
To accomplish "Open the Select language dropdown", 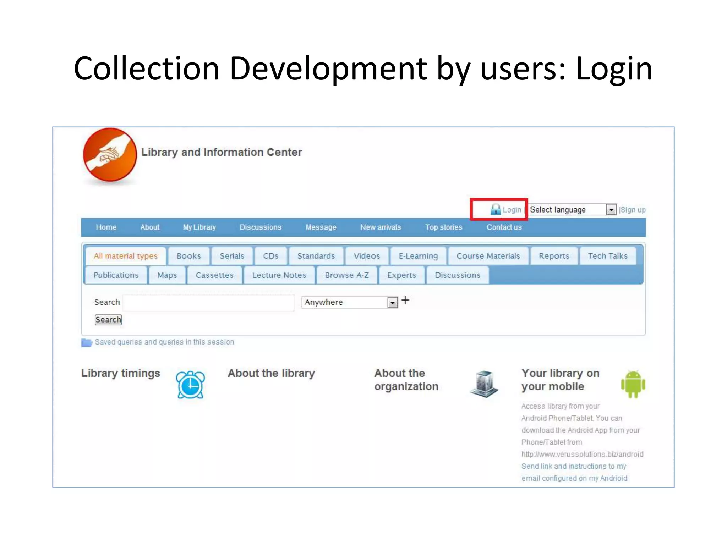I will point(572,210).
